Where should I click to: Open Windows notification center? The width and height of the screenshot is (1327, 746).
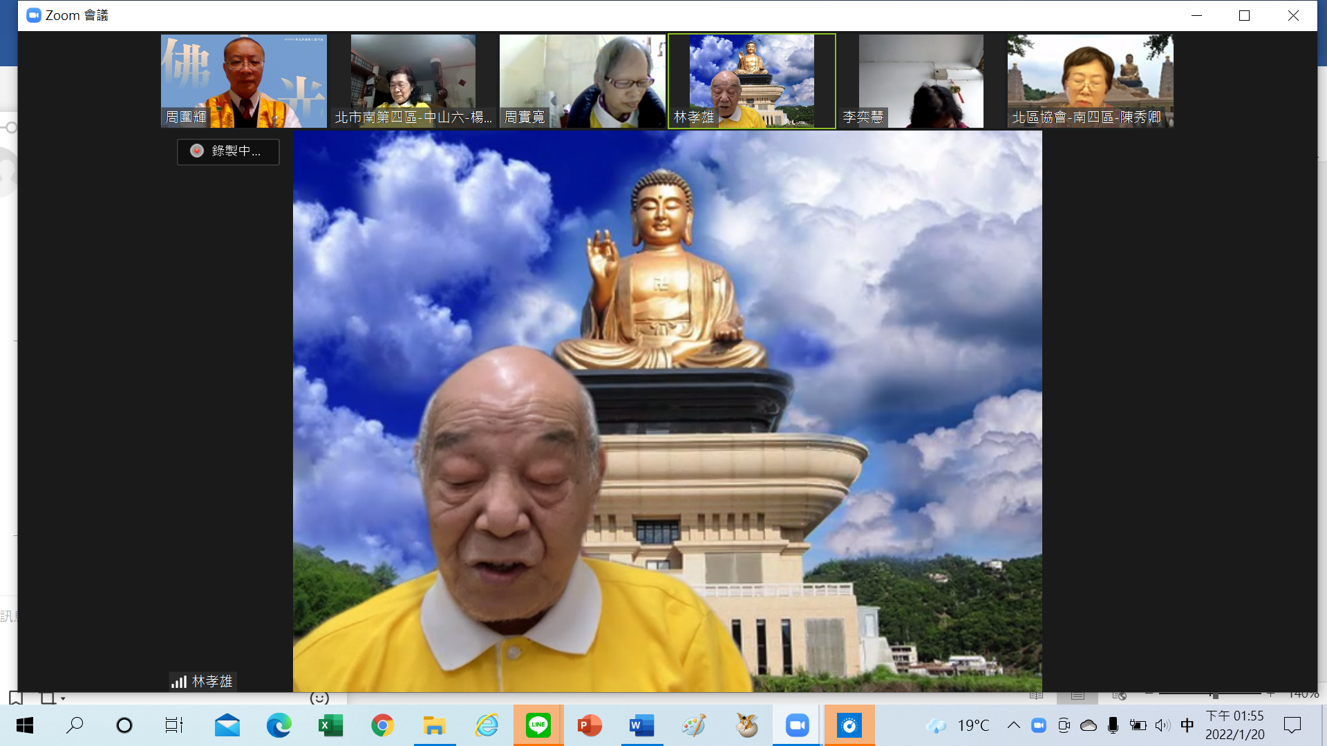[x=1292, y=725]
